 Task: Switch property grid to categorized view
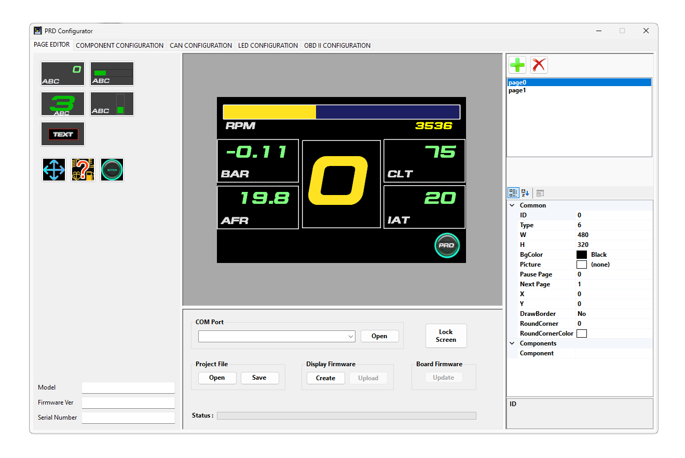point(513,193)
